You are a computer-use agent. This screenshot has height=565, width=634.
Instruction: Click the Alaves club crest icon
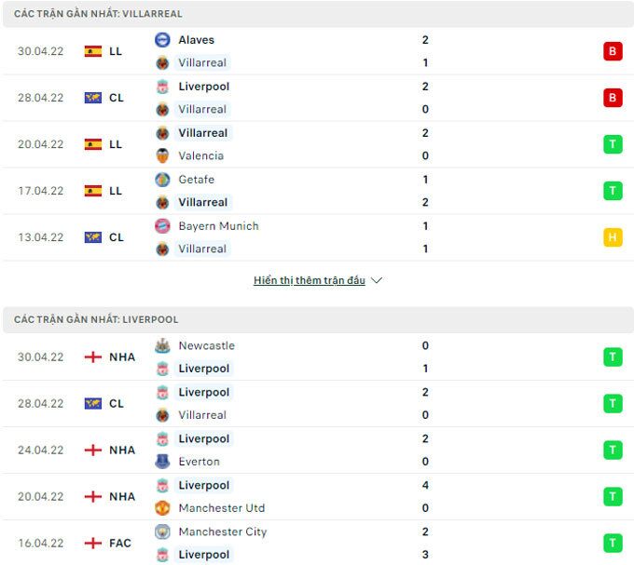pos(162,40)
